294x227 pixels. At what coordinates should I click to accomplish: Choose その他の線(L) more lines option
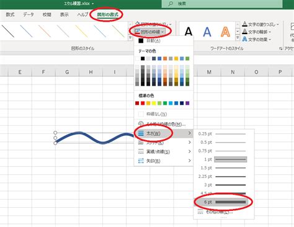pos(223,212)
